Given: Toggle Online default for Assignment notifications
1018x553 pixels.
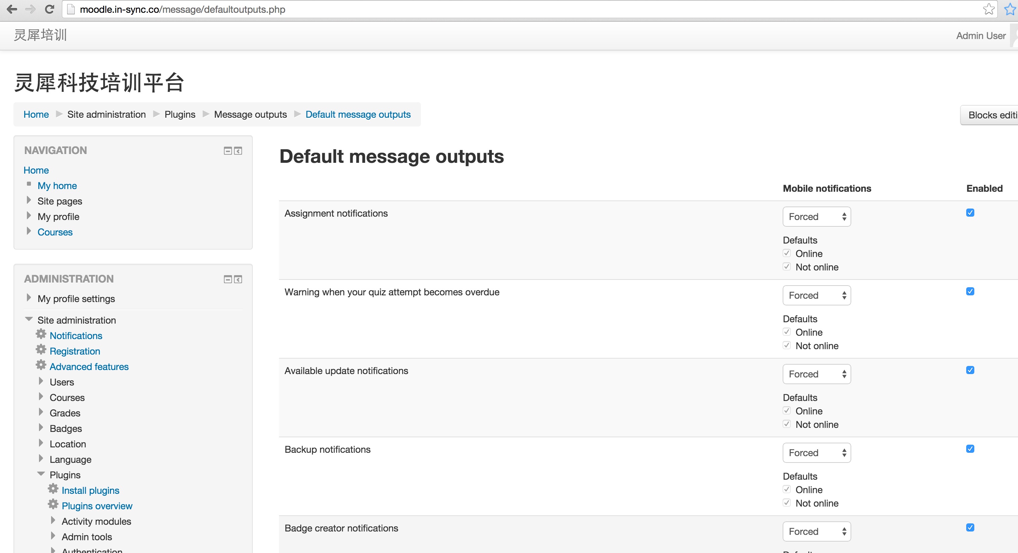Looking at the screenshot, I should pos(787,253).
